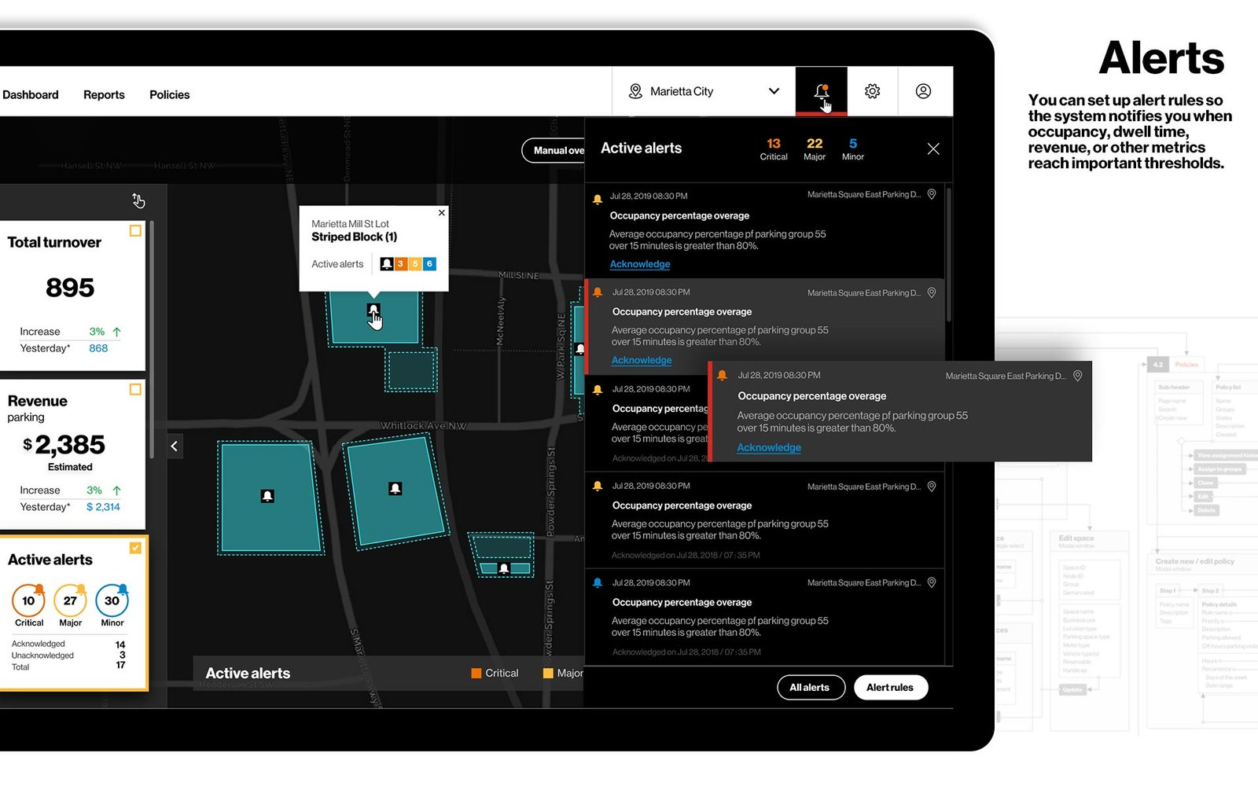Screen dimensions: 1258x786
Task: Select the orange critical count 3 in popup
Action: pyautogui.click(x=401, y=264)
